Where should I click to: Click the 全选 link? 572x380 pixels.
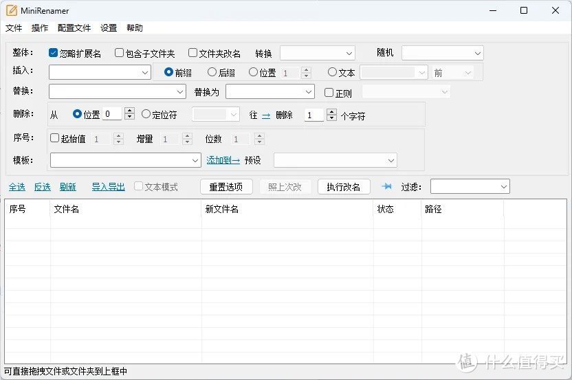[17, 187]
